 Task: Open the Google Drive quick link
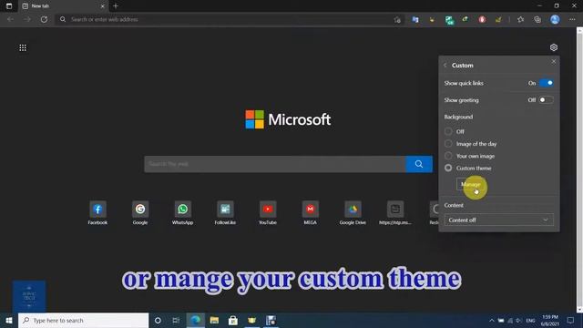coord(353,213)
